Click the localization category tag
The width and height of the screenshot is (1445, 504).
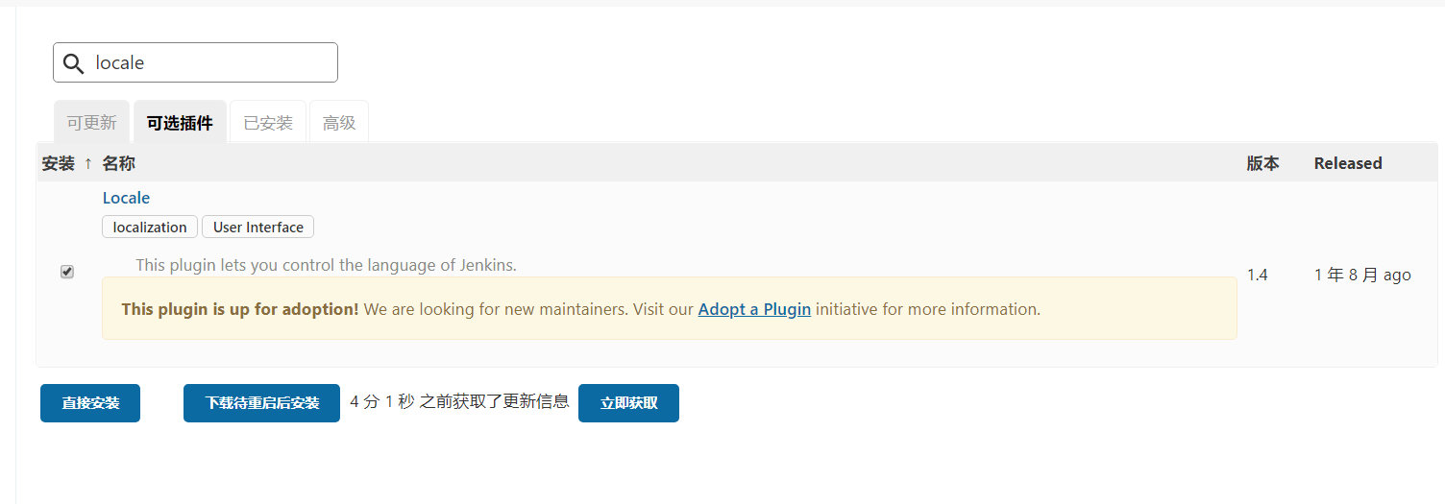[150, 228]
